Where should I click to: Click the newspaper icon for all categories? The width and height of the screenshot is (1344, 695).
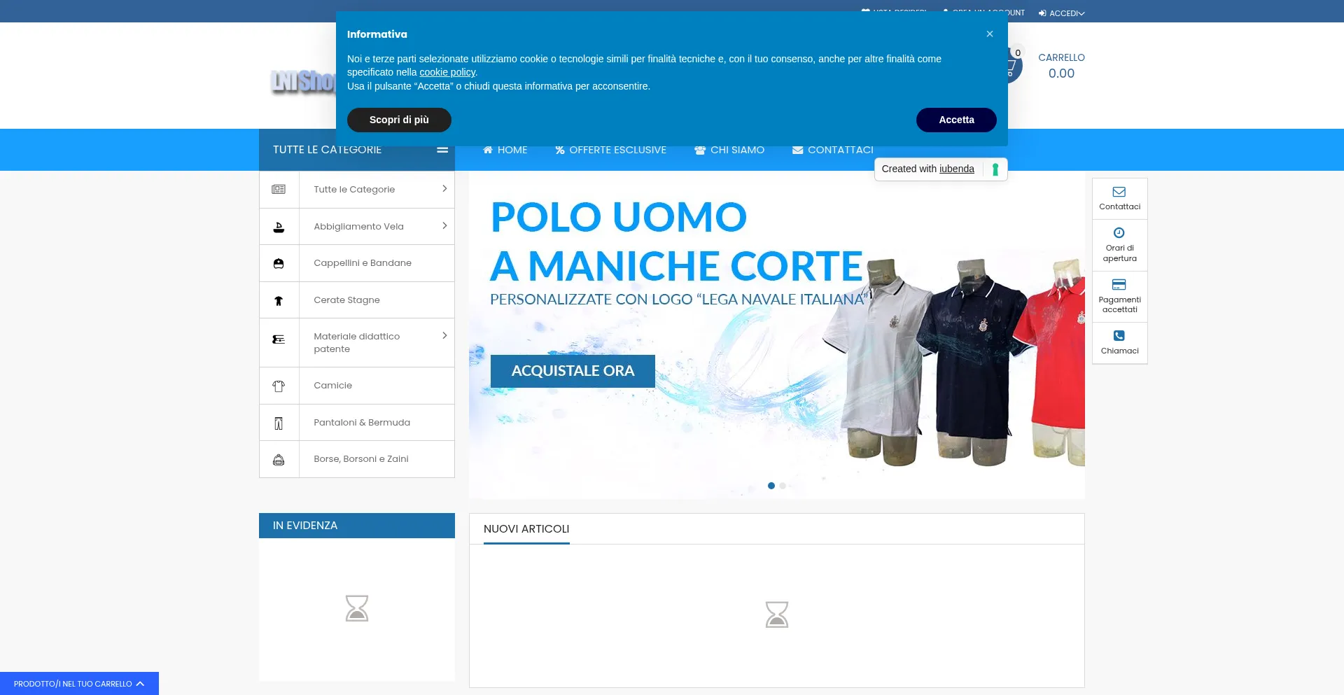tap(279, 190)
